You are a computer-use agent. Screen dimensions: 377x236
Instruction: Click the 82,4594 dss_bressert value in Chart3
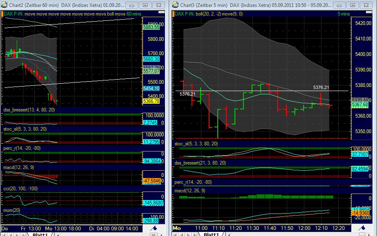(x=360, y=169)
